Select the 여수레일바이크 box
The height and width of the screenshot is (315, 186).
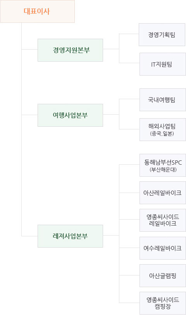coord(163,248)
